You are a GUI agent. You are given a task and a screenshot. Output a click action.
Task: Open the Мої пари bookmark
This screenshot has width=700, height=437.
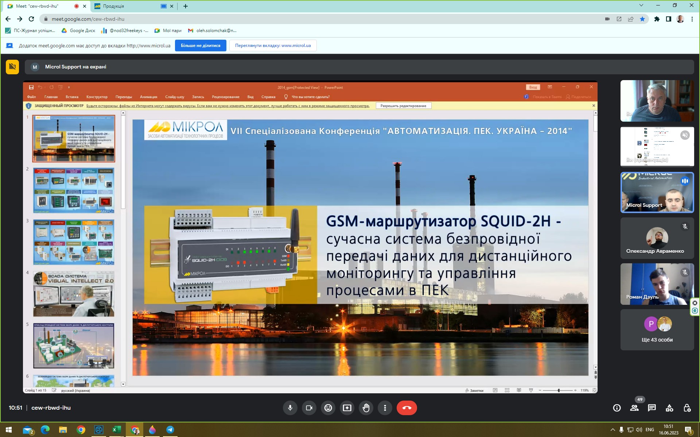pos(168,31)
